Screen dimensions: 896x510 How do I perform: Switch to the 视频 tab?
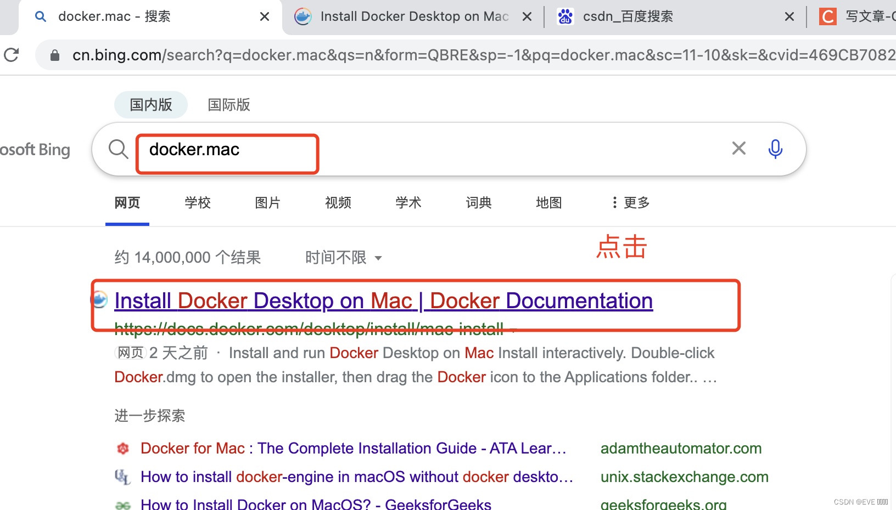(338, 202)
